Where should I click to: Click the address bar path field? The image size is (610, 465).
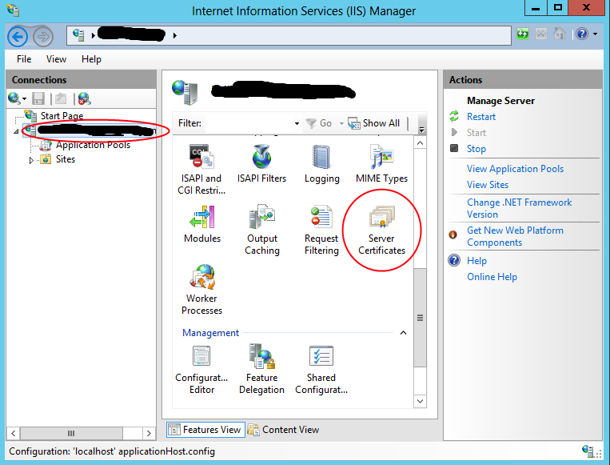click(x=289, y=35)
